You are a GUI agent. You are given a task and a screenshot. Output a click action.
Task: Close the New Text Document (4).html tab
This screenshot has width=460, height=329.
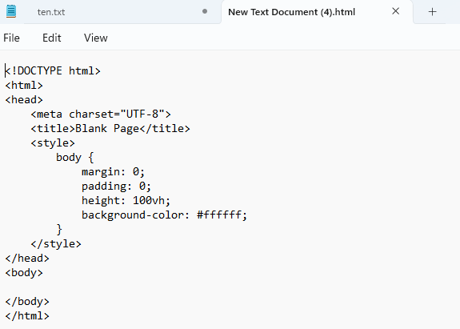(x=395, y=11)
